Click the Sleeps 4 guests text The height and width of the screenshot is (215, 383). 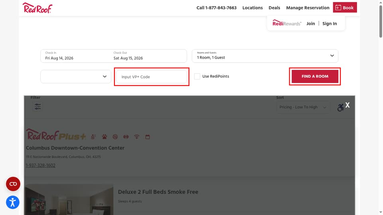pos(130,201)
